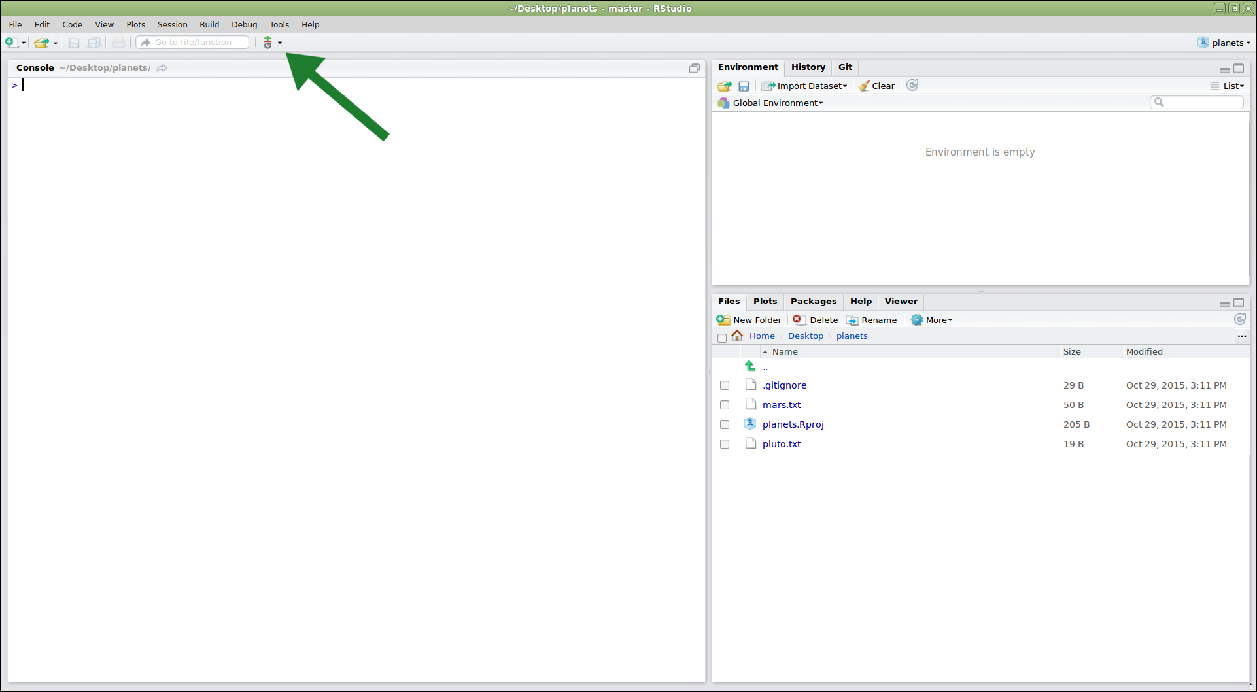Open the Session menu
Screen dimensions: 1257x692
172,24
